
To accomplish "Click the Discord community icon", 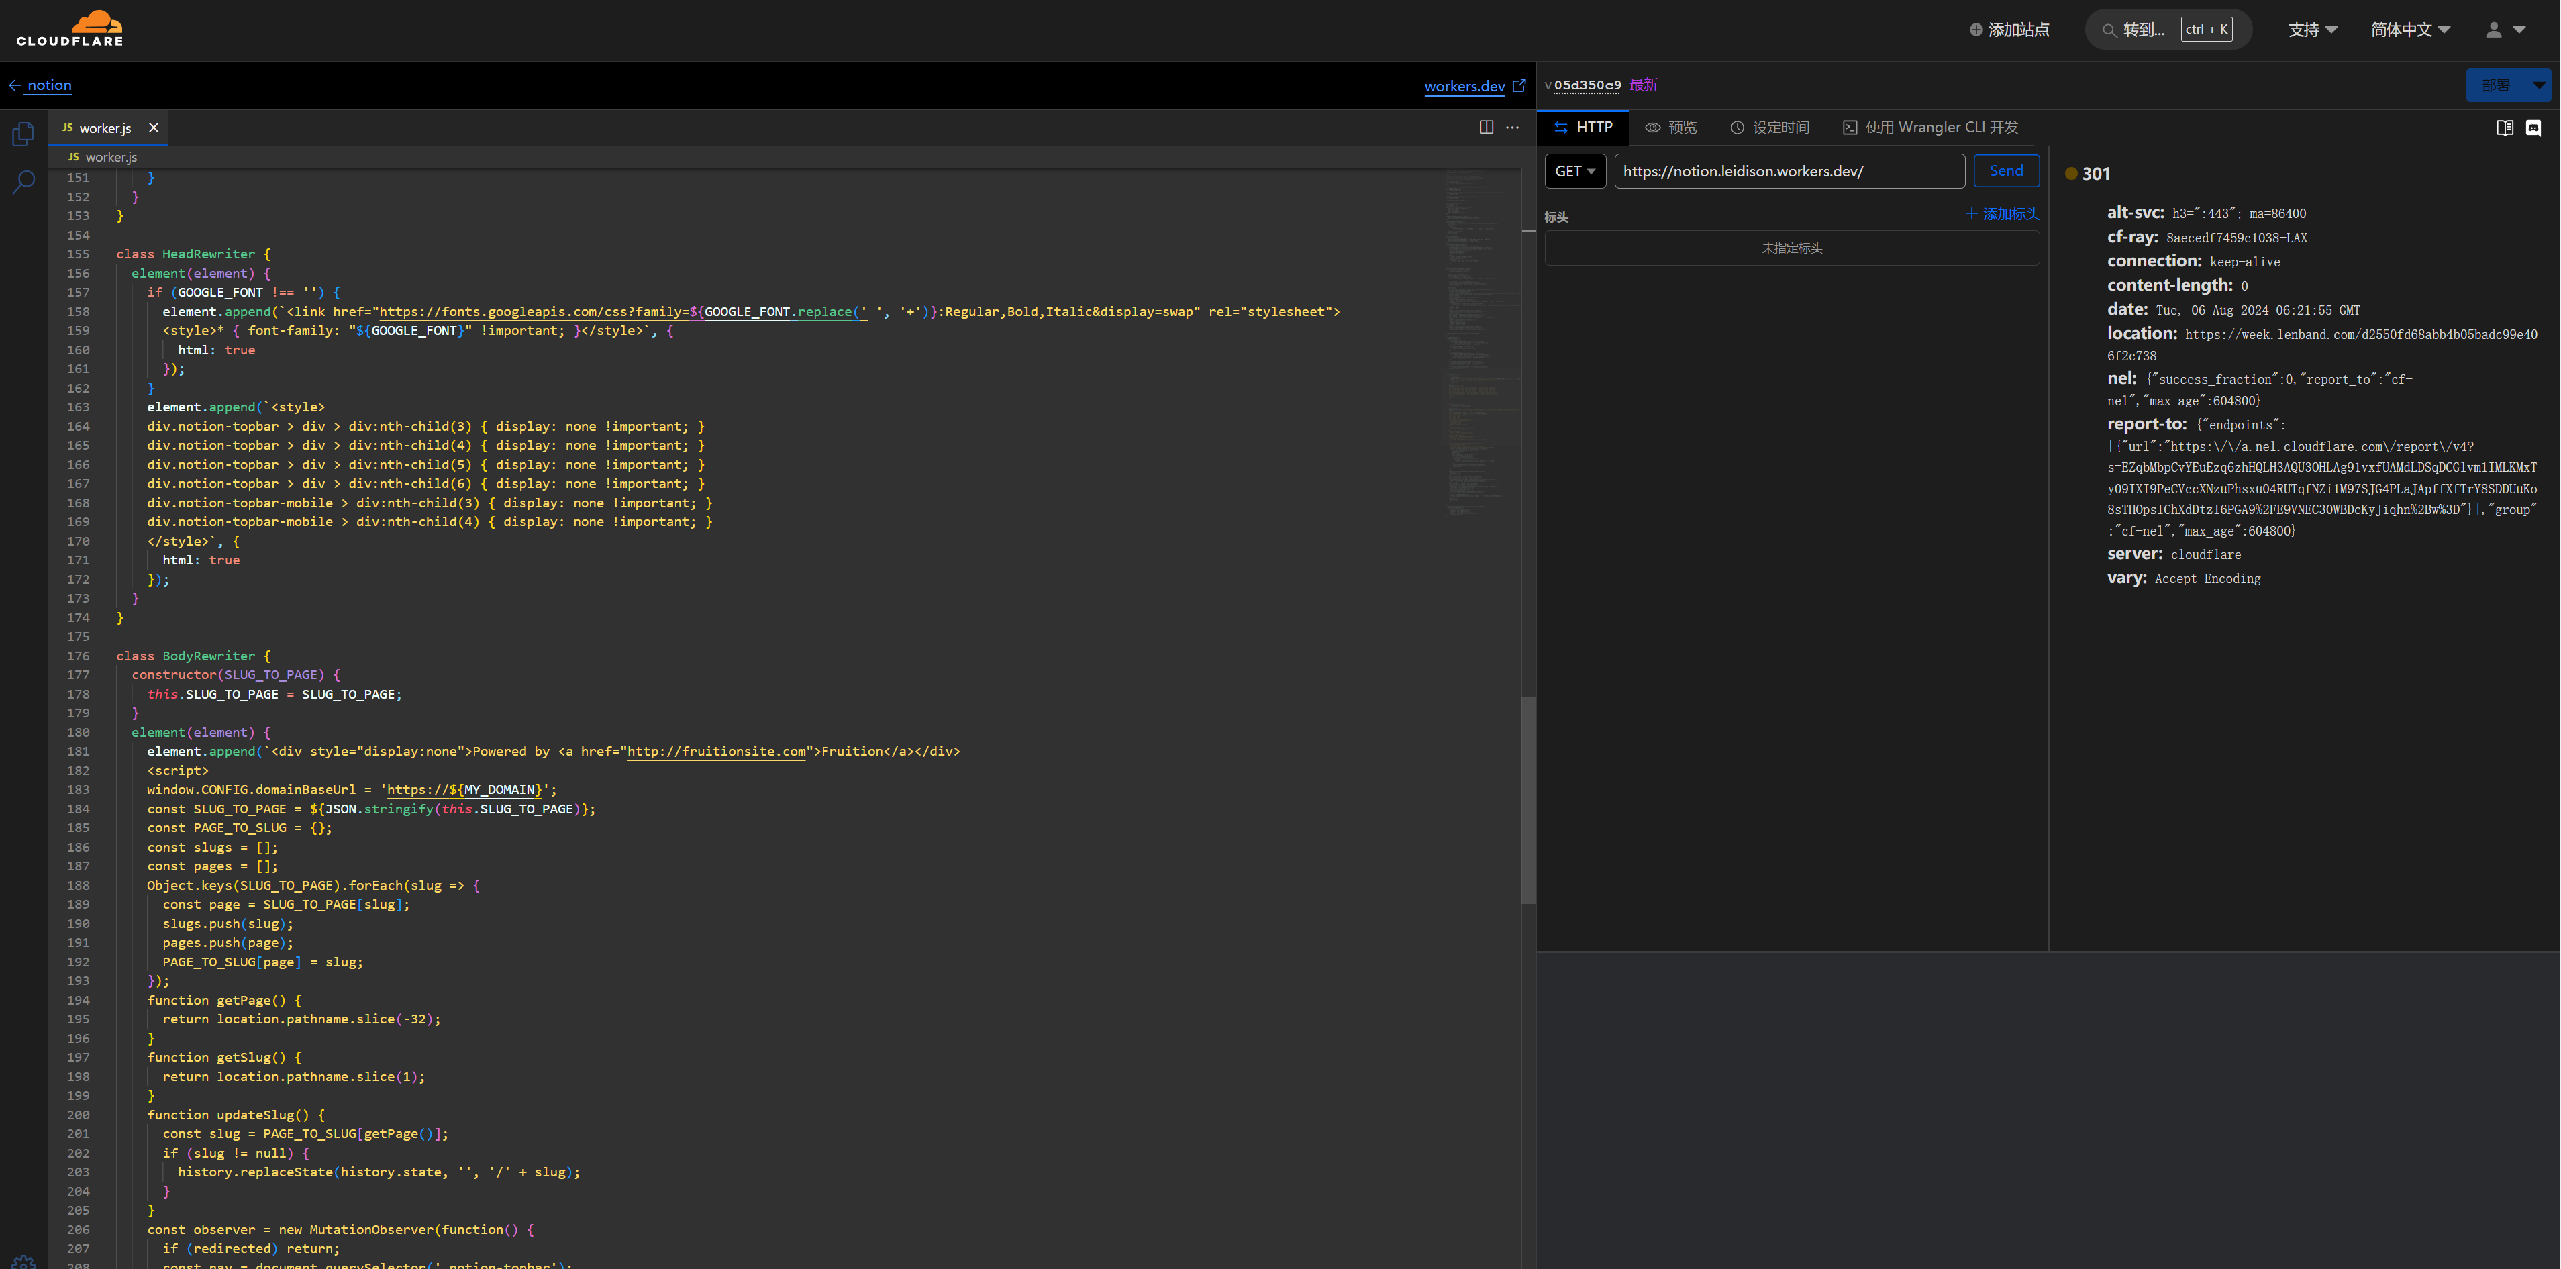I will pos(2533,128).
